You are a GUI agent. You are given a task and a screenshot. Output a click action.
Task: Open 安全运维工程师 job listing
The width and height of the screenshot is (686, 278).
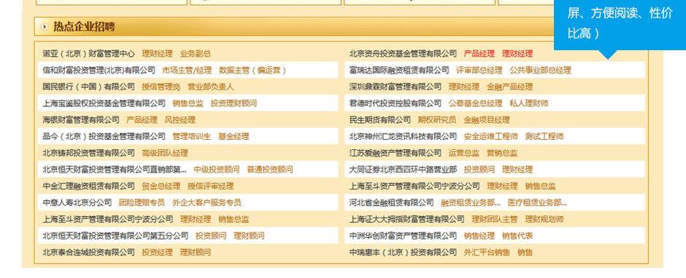tap(490, 137)
